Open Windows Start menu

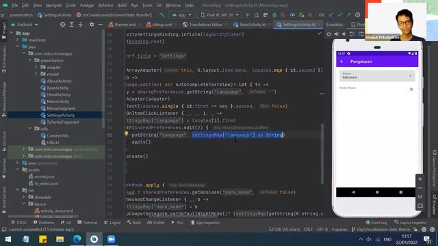pyautogui.click(x=8, y=239)
